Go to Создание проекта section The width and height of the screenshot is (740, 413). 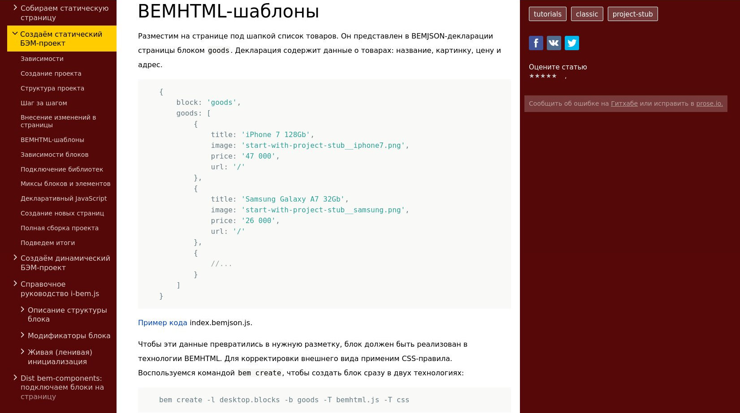[x=51, y=73]
